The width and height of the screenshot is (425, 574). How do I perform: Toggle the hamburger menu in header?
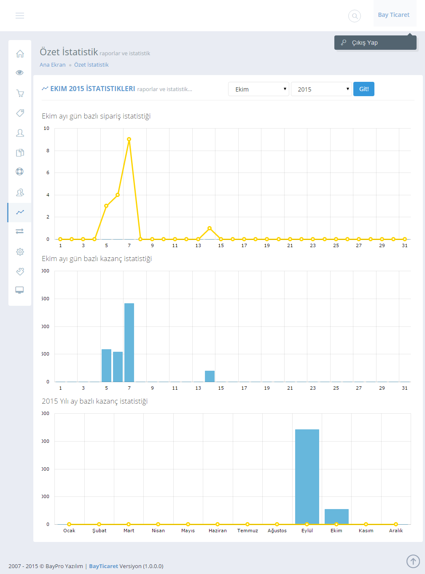tap(20, 16)
